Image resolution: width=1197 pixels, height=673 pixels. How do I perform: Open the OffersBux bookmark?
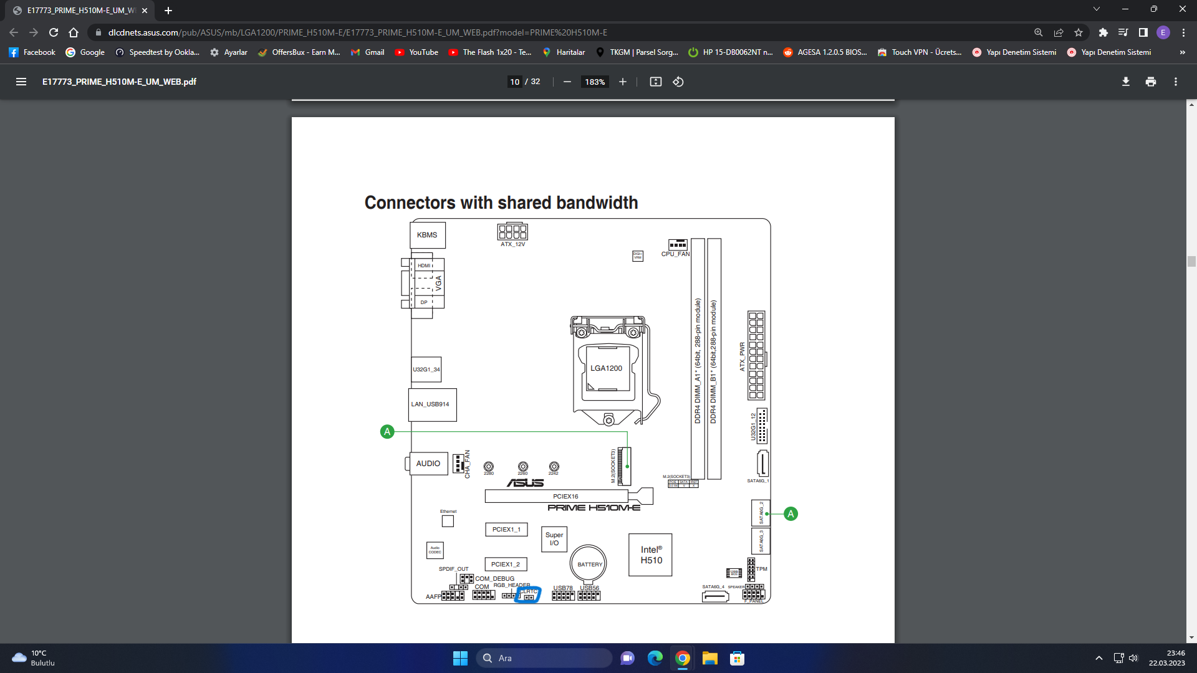(299, 52)
